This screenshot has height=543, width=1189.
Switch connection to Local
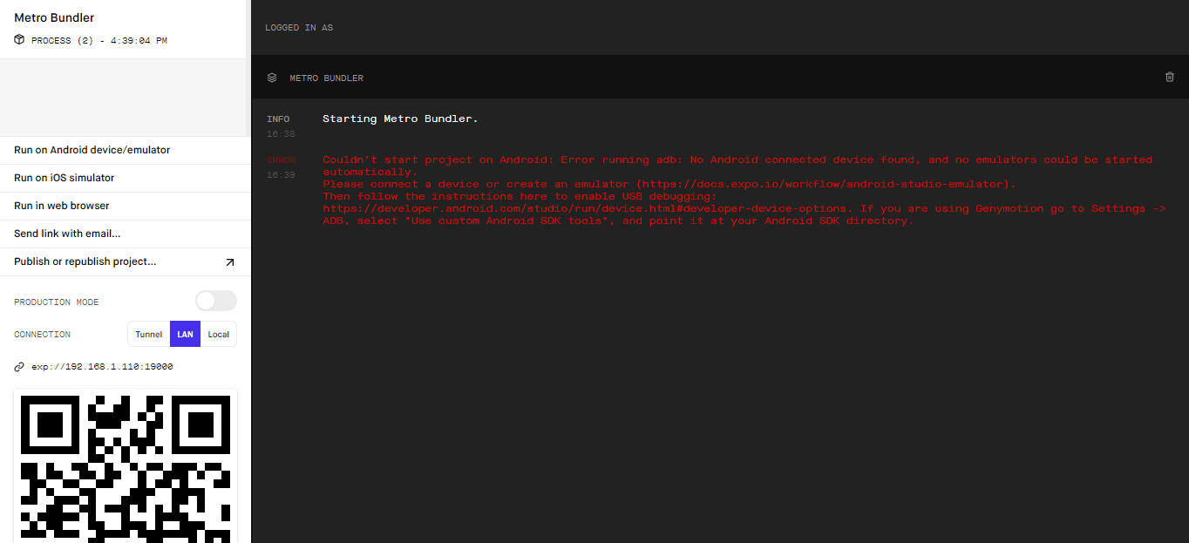point(218,334)
